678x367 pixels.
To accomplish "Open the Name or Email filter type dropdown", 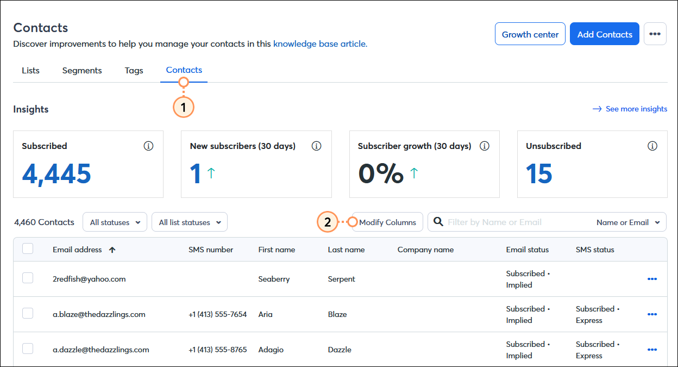I will pos(628,222).
